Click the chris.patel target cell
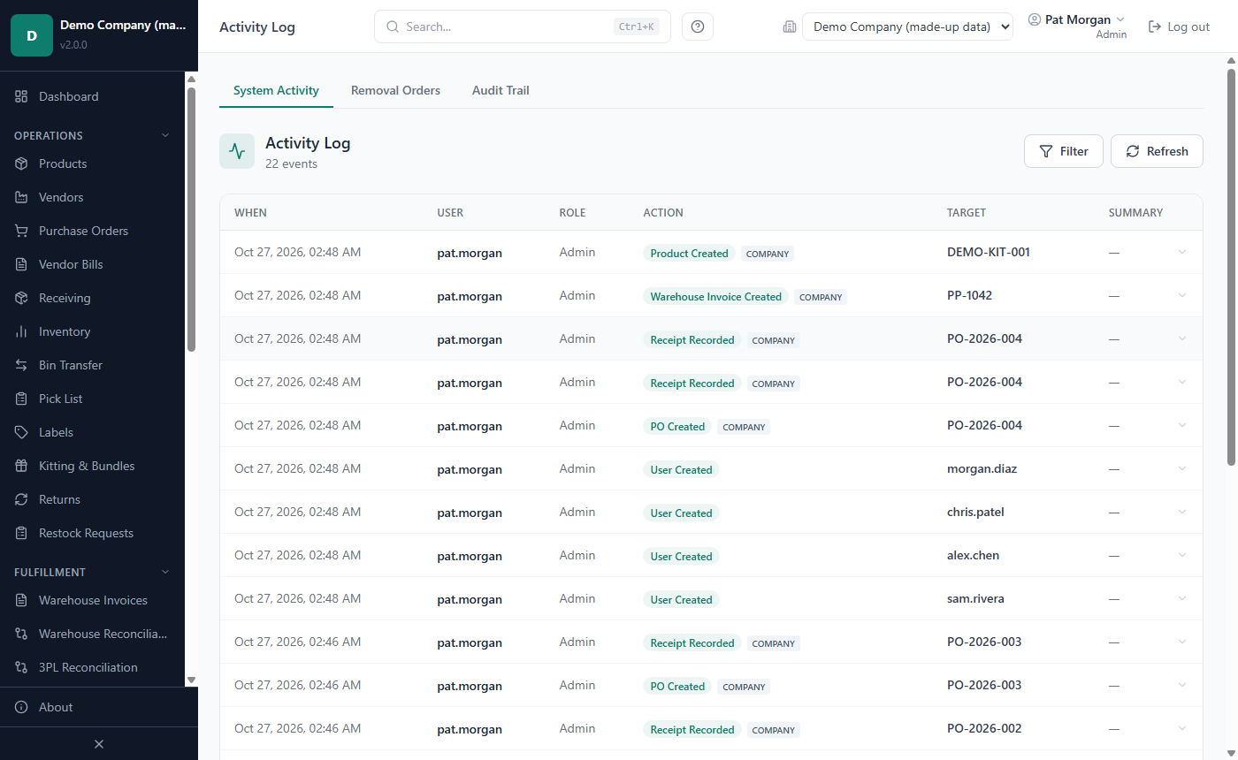Screen dimensions: 1238x760 (975, 512)
